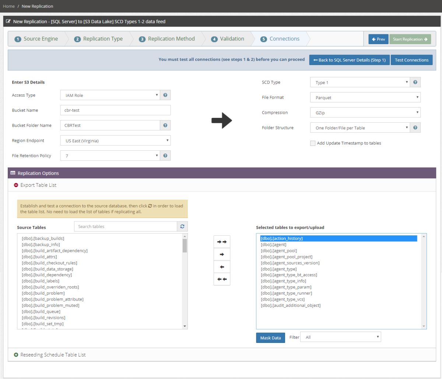This screenshot has height=379, width=442.
Task: Click help icon next to File Retention Policy
Action: pos(165,155)
